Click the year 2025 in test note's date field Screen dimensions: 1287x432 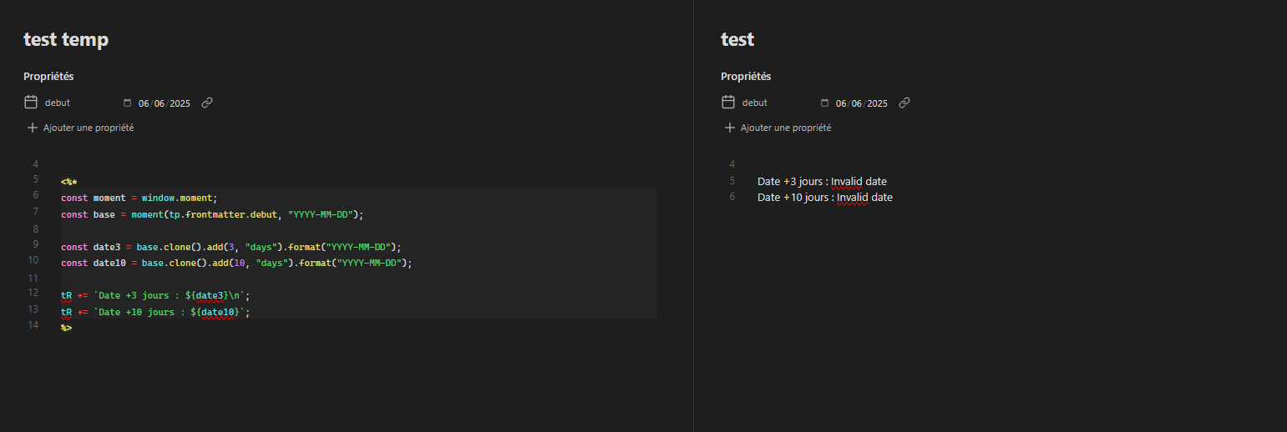tap(877, 103)
